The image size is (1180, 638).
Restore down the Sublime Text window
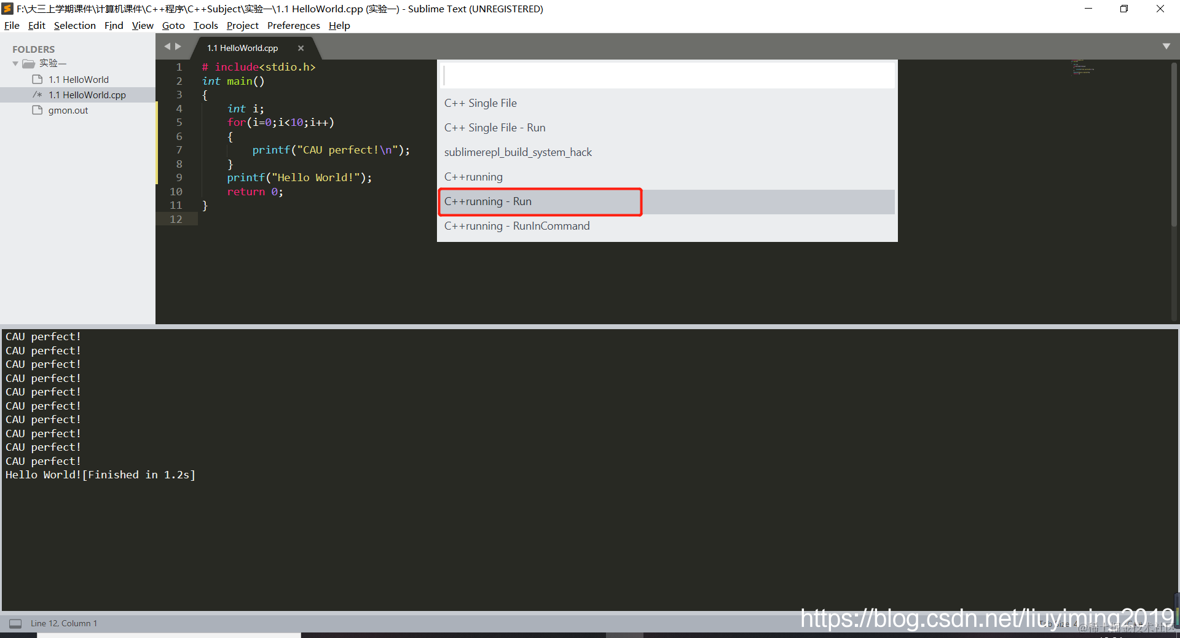(x=1124, y=9)
